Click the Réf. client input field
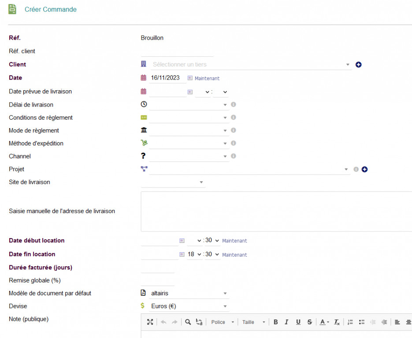The height and width of the screenshot is (338, 412). (177, 51)
